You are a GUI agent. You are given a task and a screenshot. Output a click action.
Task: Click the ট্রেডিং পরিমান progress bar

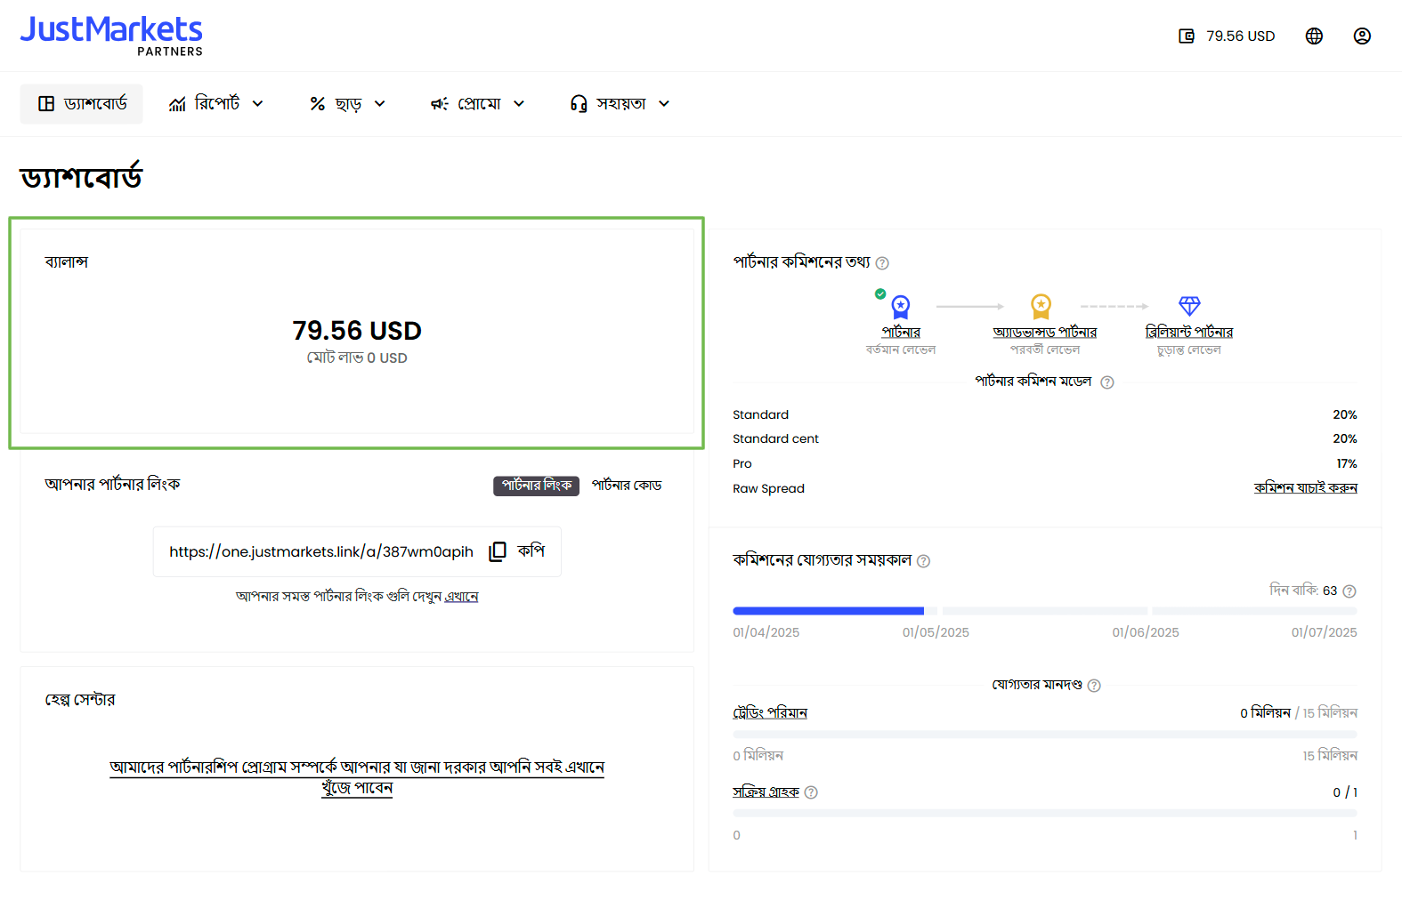click(1045, 735)
